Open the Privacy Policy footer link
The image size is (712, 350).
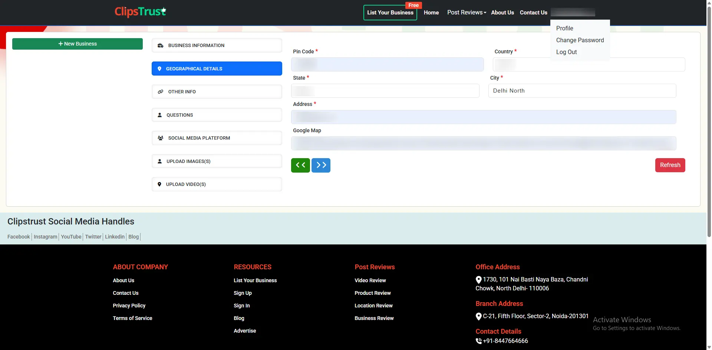(x=129, y=306)
